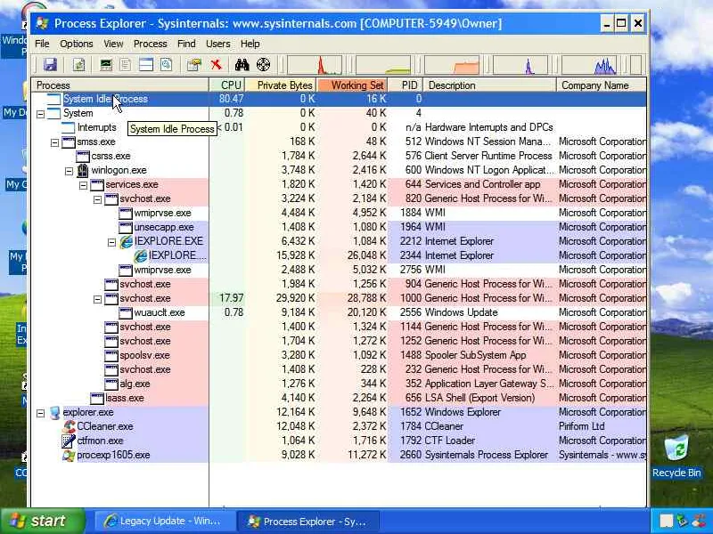Click the IEXPLORE.EXE icon for PID 2212

[126, 241]
